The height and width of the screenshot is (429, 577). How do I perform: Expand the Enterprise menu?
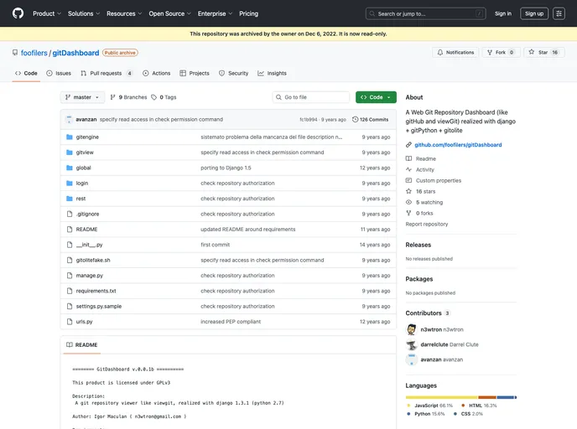pos(215,13)
